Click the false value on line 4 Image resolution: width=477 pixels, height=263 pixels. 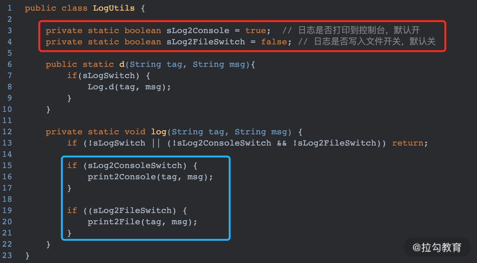click(274, 42)
